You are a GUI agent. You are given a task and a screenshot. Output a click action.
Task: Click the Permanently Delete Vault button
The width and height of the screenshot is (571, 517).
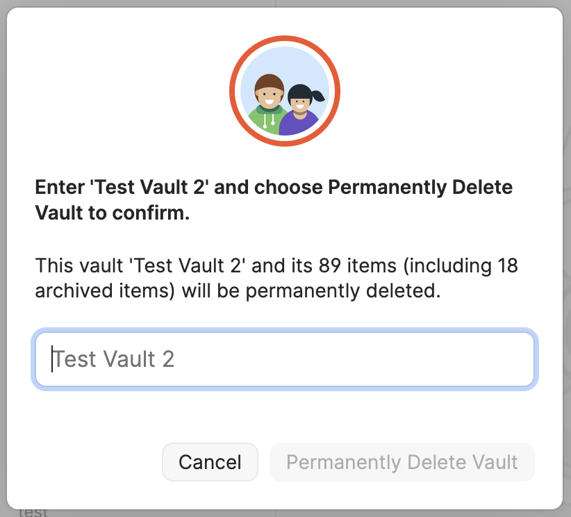pos(402,462)
